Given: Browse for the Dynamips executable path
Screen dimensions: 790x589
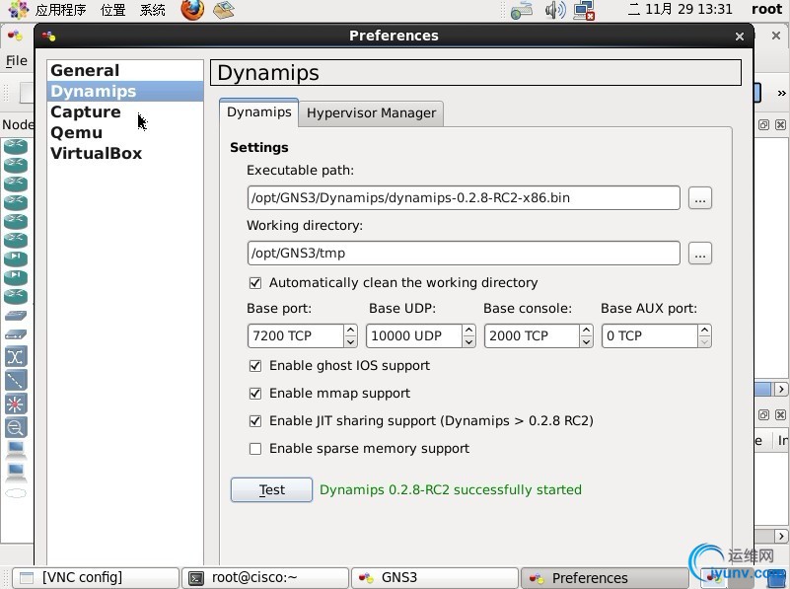Looking at the screenshot, I should [x=700, y=198].
